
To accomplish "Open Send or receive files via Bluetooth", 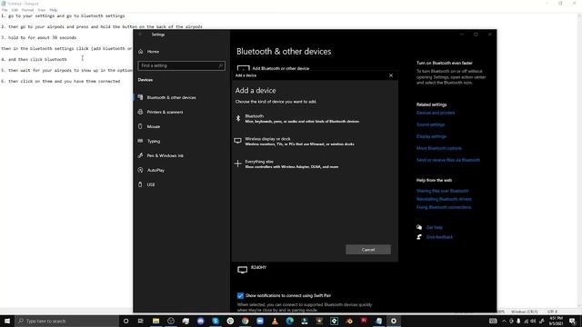I will click(x=448, y=160).
